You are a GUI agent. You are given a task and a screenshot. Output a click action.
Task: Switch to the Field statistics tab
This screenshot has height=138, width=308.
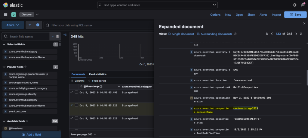click(98, 74)
